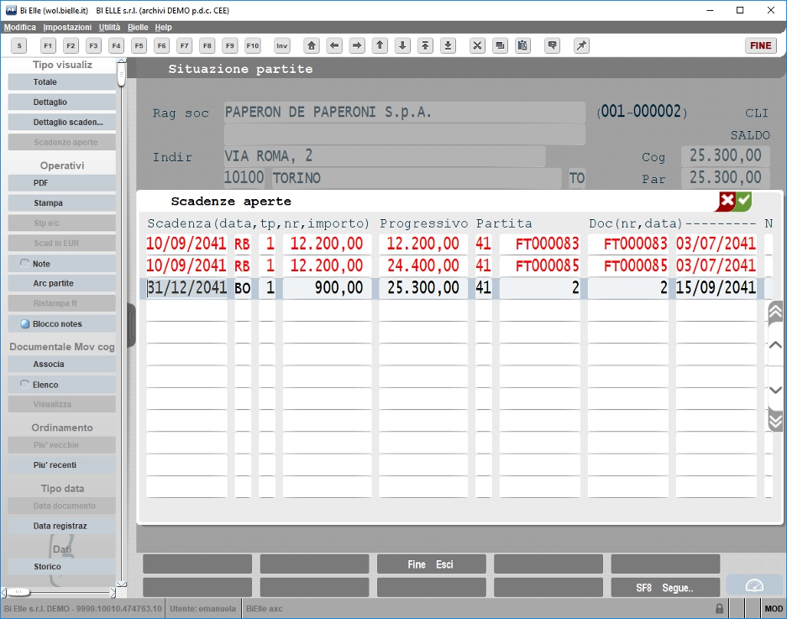This screenshot has width=787, height=619.
Task: Click the date field 31/12/2041
Action: pyautogui.click(x=186, y=287)
